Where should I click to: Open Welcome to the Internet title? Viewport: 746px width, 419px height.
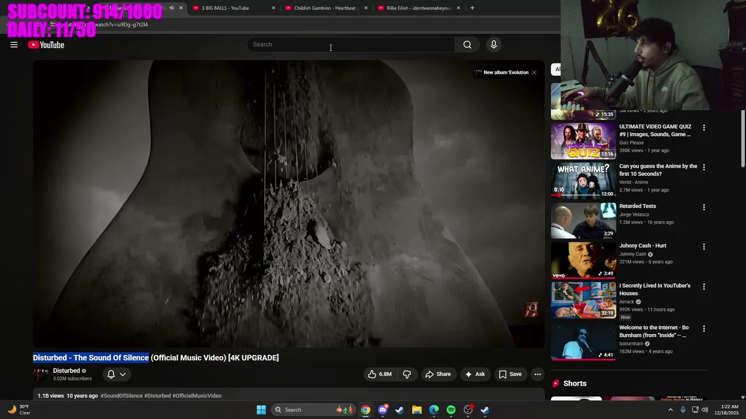[x=654, y=332]
